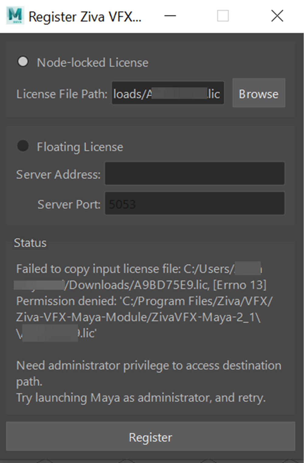Minimize the Register Ziva VFX window
This screenshot has width=304, height=463.
click(x=170, y=16)
